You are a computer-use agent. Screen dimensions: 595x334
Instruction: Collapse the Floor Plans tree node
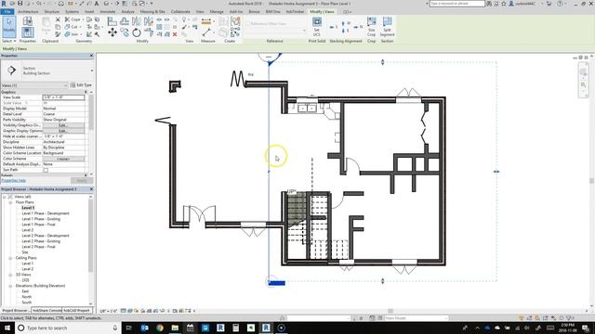pyautogui.click(x=10, y=202)
